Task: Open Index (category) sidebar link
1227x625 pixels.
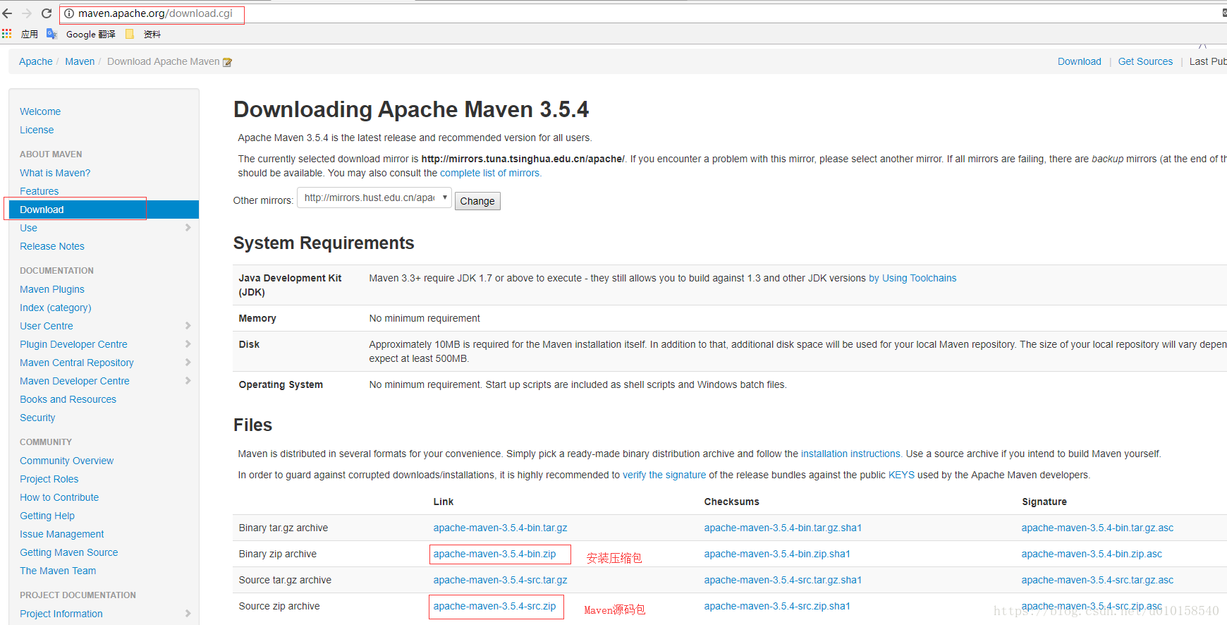Action: point(56,308)
